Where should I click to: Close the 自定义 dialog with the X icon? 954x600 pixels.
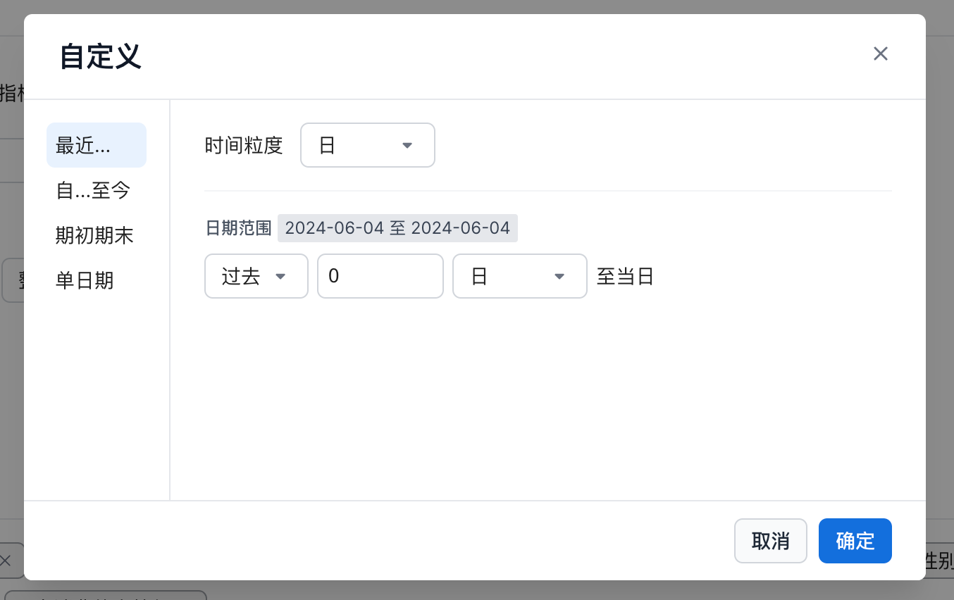coord(880,54)
